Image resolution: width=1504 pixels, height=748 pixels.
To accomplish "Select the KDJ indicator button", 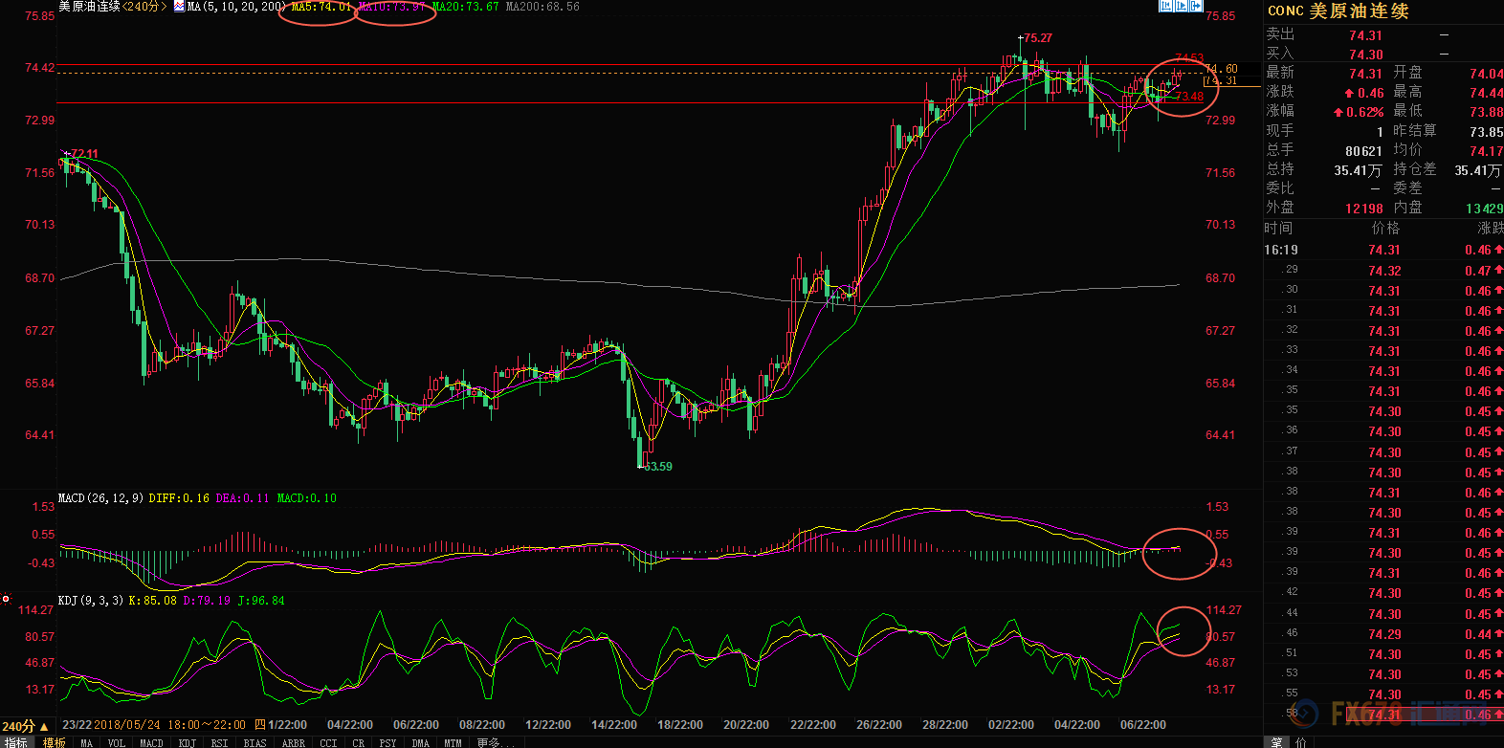I will click(x=188, y=742).
